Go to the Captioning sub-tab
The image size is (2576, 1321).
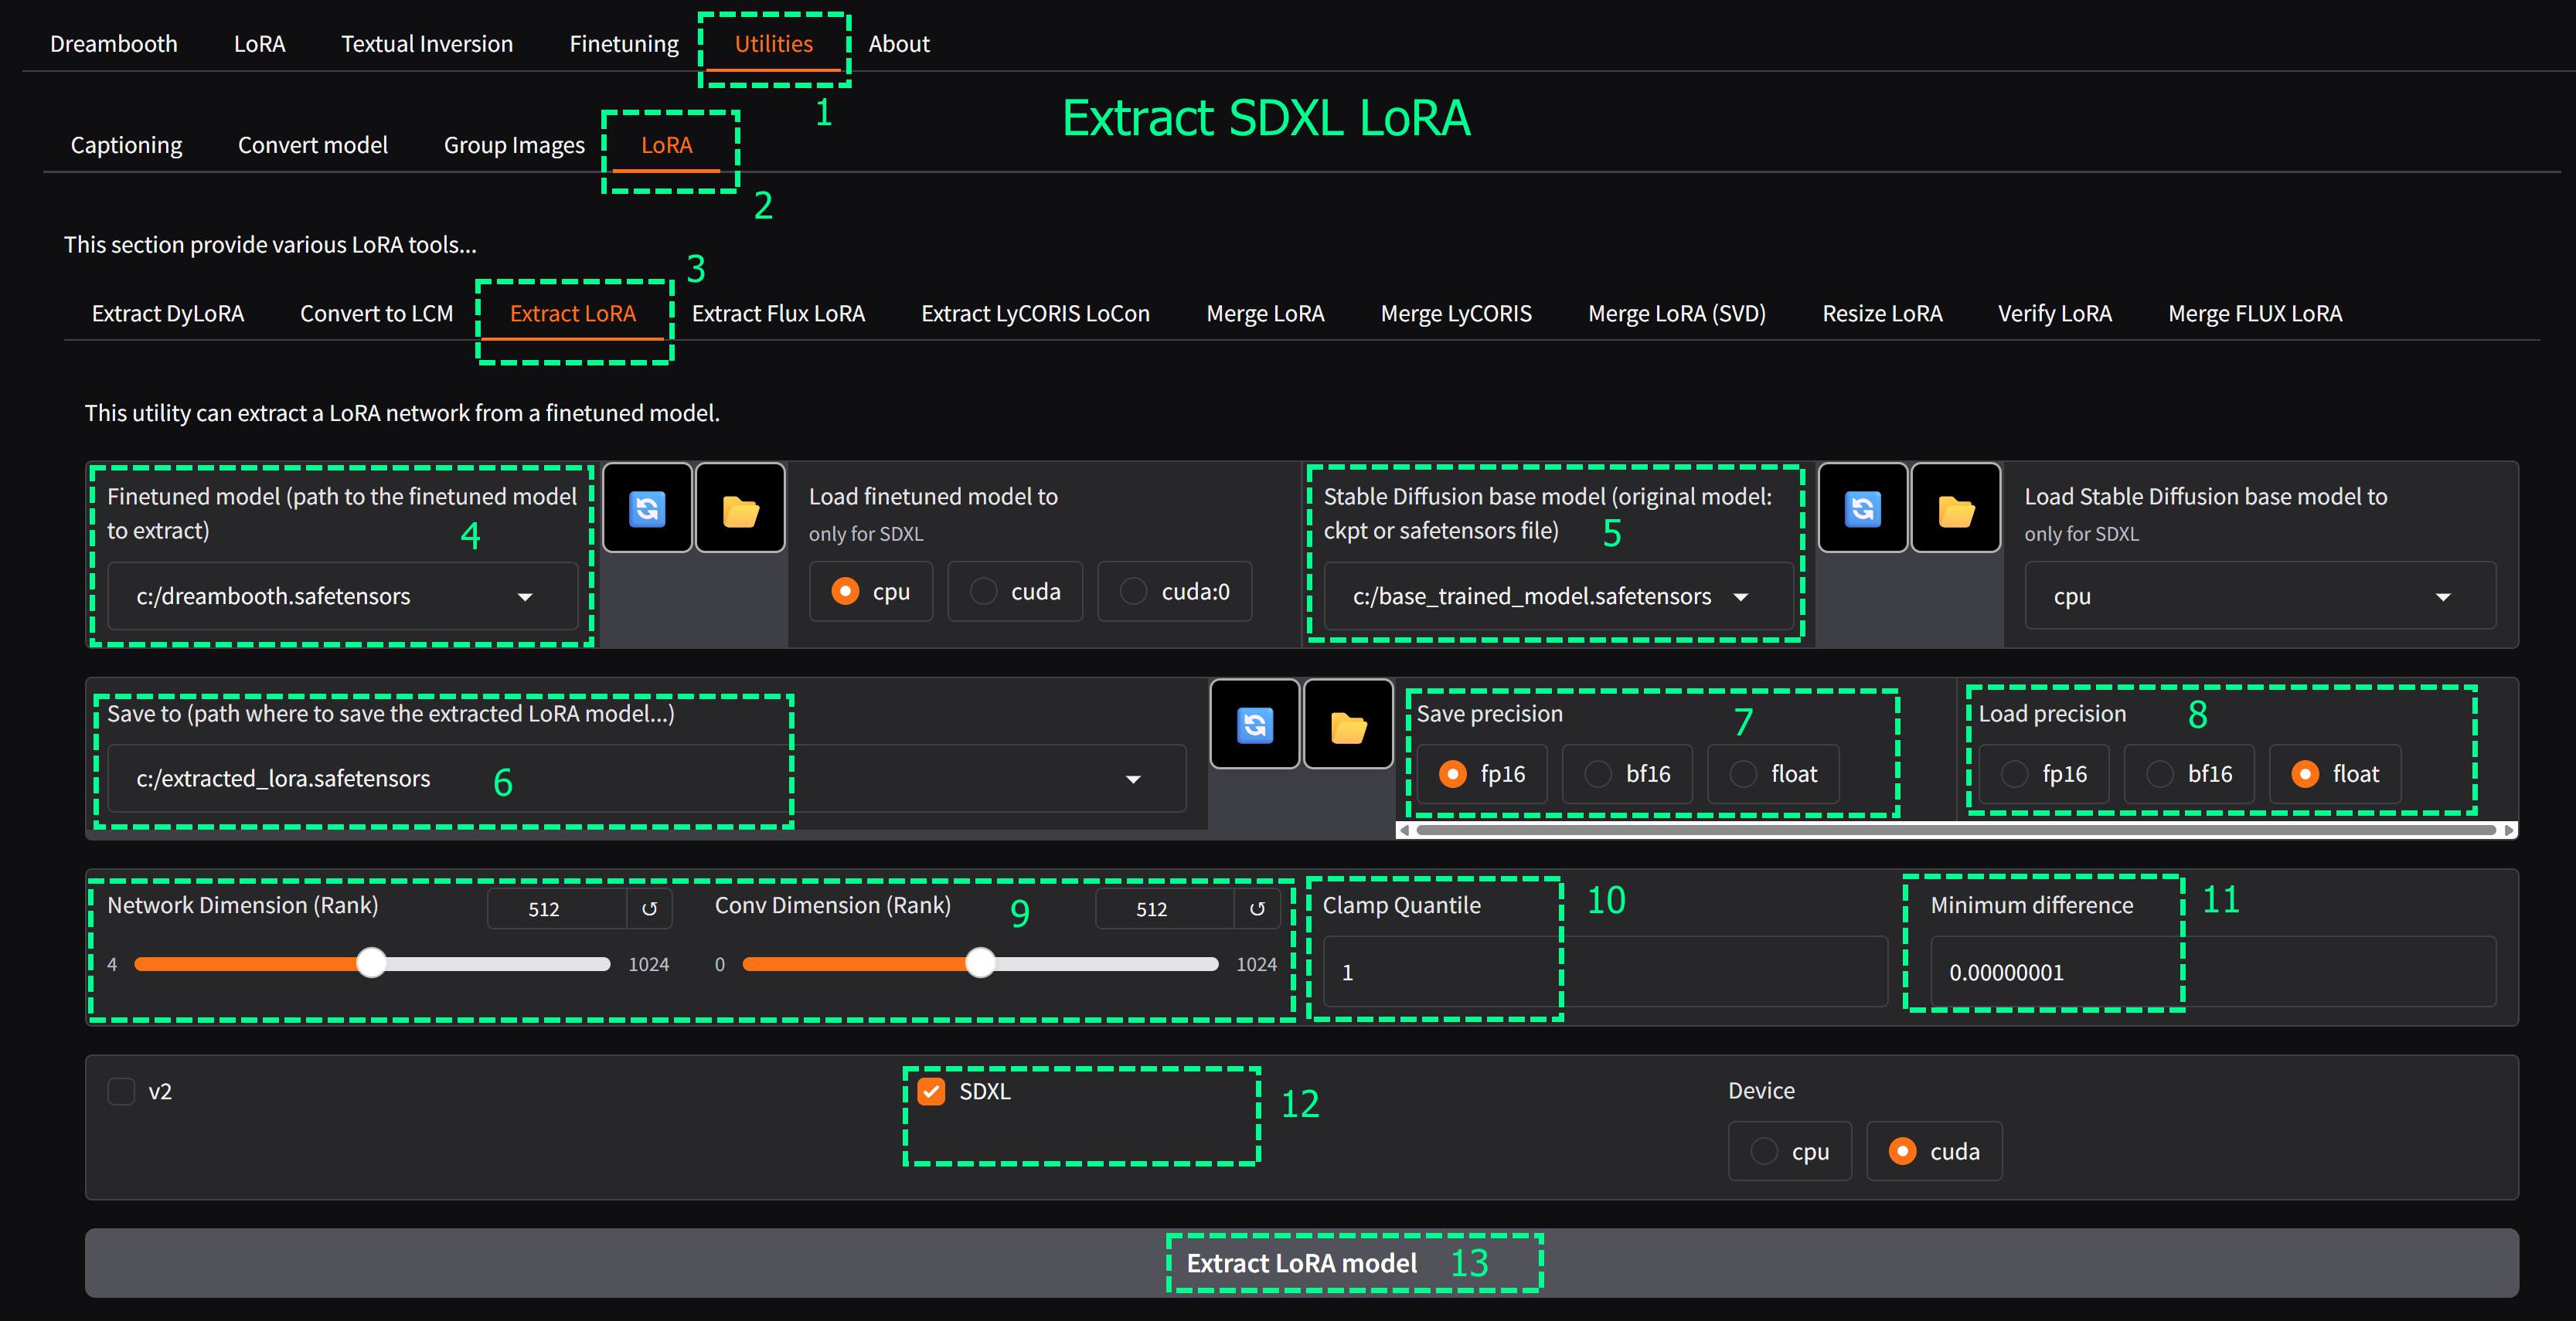(127, 145)
